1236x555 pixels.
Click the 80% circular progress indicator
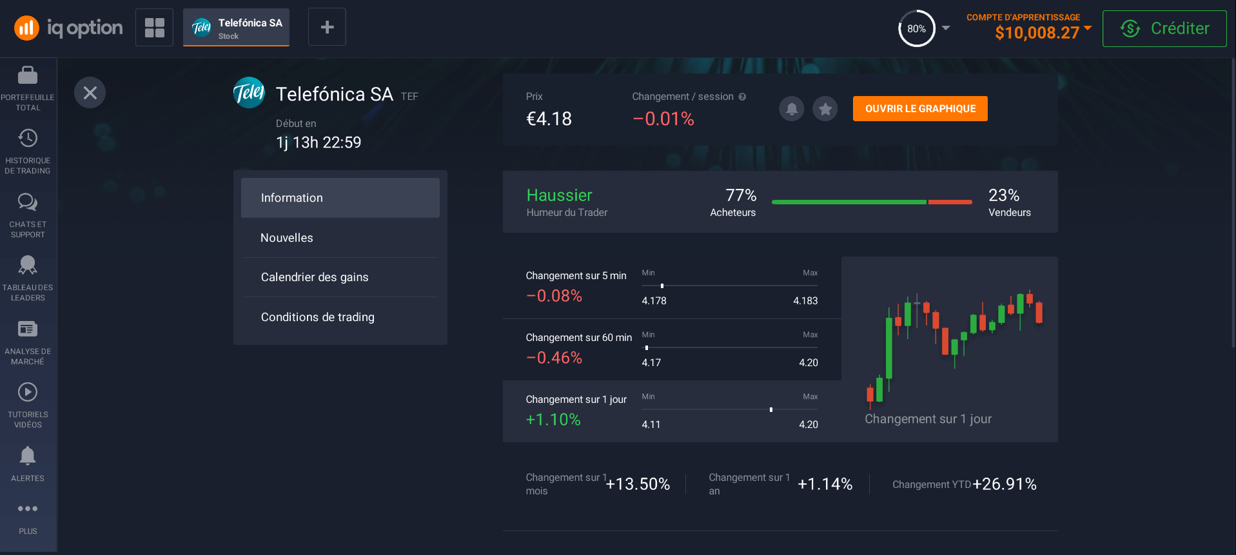pyautogui.click(x=916, y=28)
